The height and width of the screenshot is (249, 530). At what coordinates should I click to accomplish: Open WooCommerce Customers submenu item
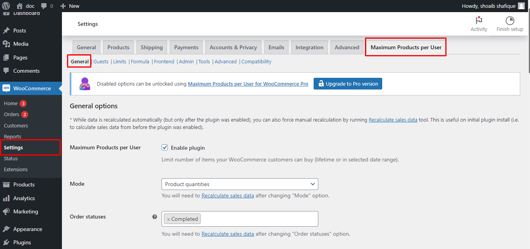point(16,125)
